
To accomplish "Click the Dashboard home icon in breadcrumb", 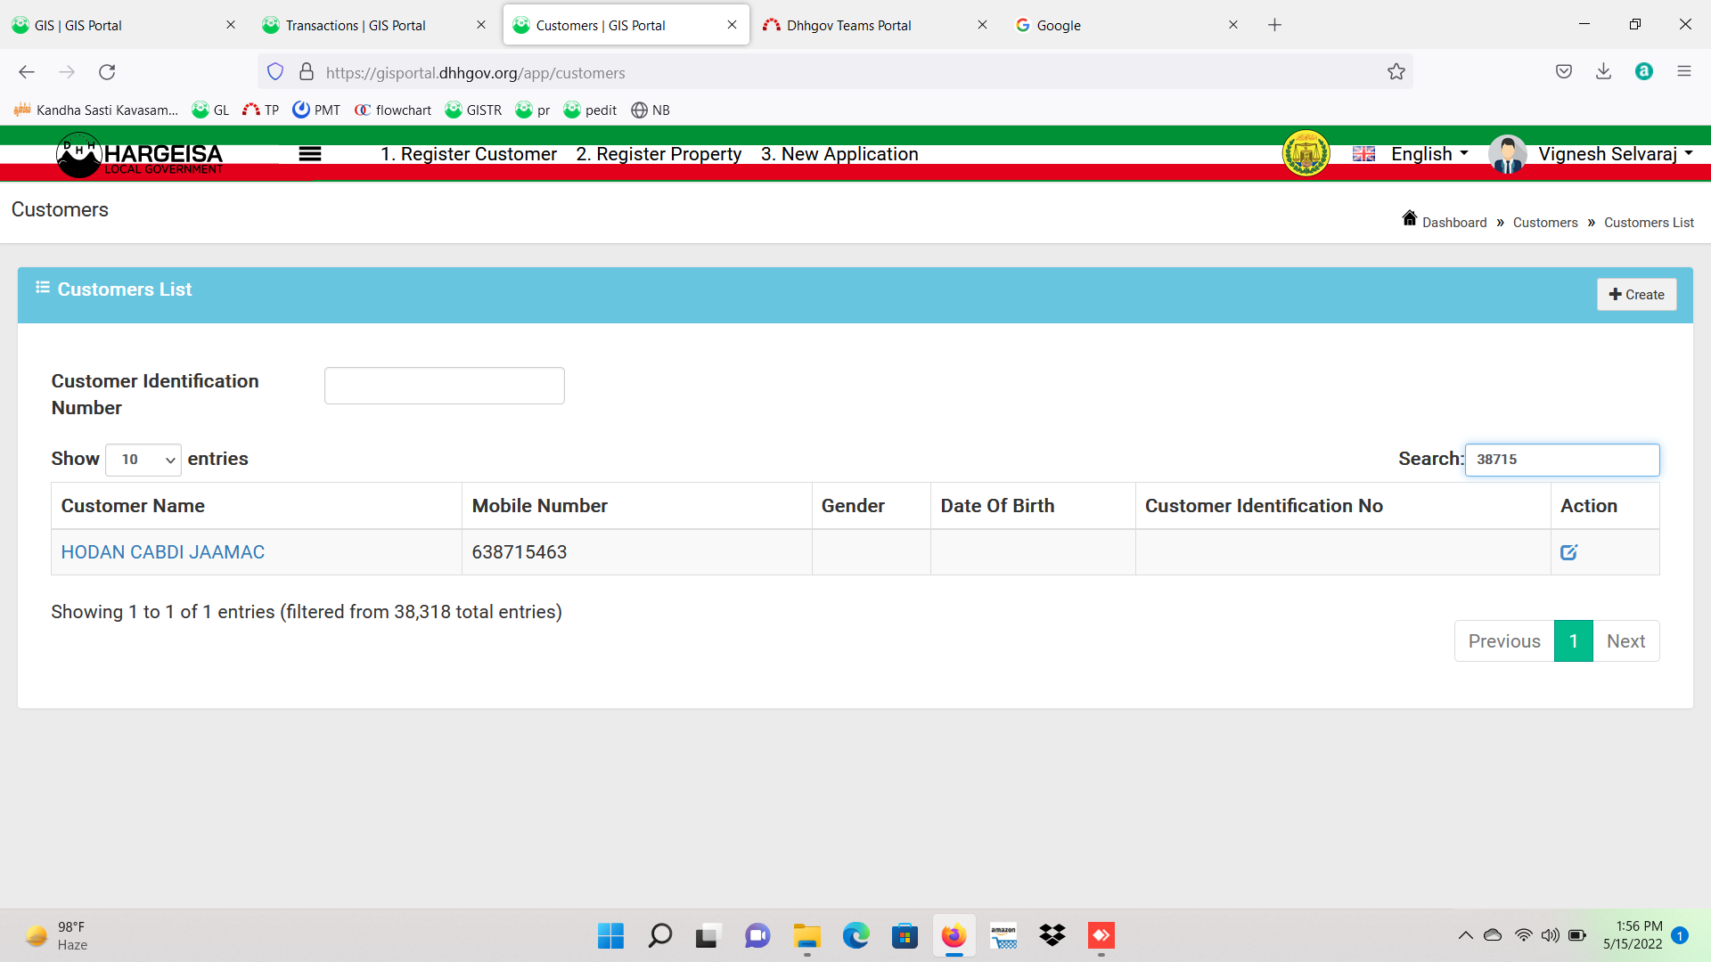I will 1409,218.
